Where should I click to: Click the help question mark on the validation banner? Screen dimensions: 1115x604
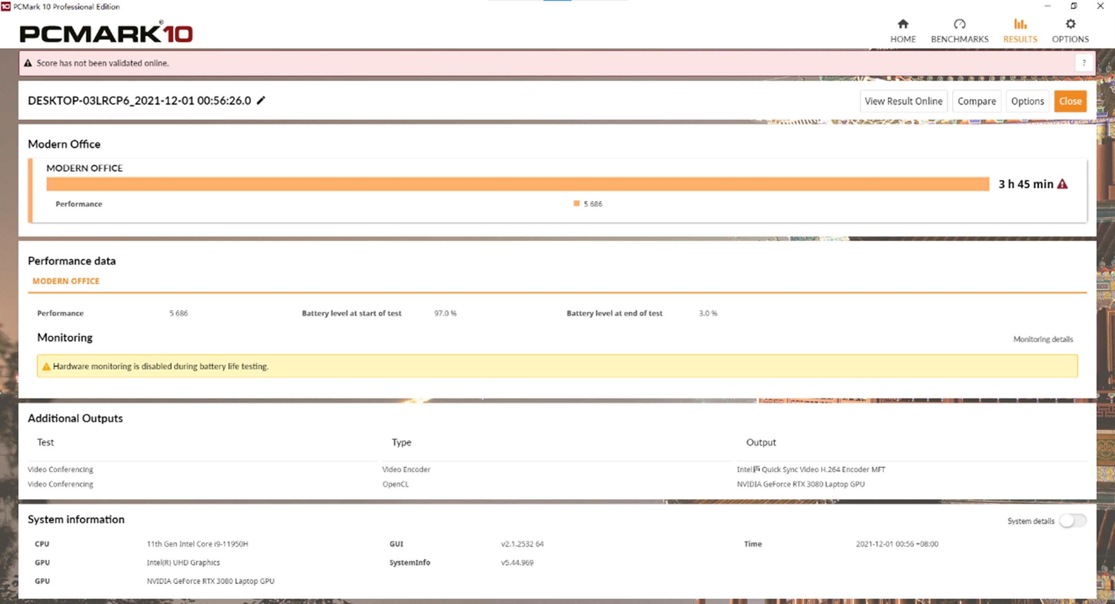1083,63
